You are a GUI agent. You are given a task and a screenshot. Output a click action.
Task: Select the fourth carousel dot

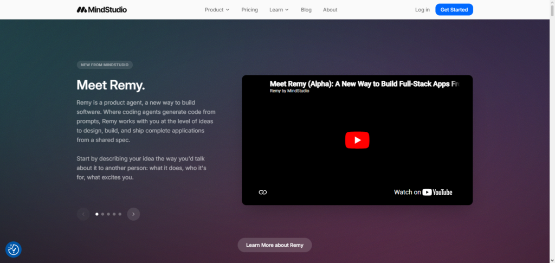(114, 214)
